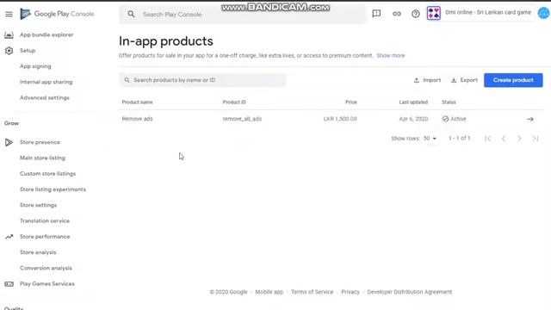Click the Apr 6, 2020 date cell

(413, 119)
